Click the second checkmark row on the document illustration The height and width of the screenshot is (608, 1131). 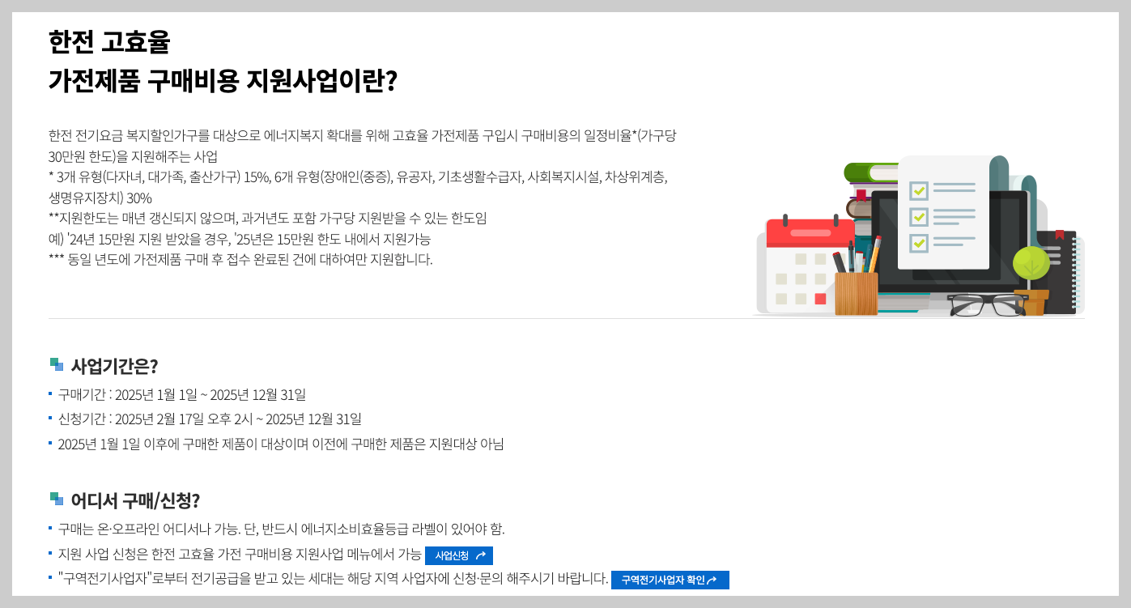tap(919, 217)
